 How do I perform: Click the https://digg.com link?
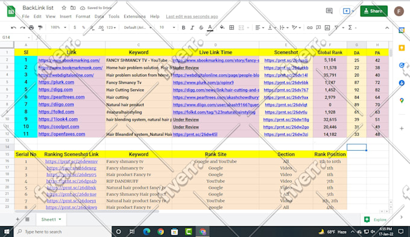pyautogui.click(x=55, y=90)
